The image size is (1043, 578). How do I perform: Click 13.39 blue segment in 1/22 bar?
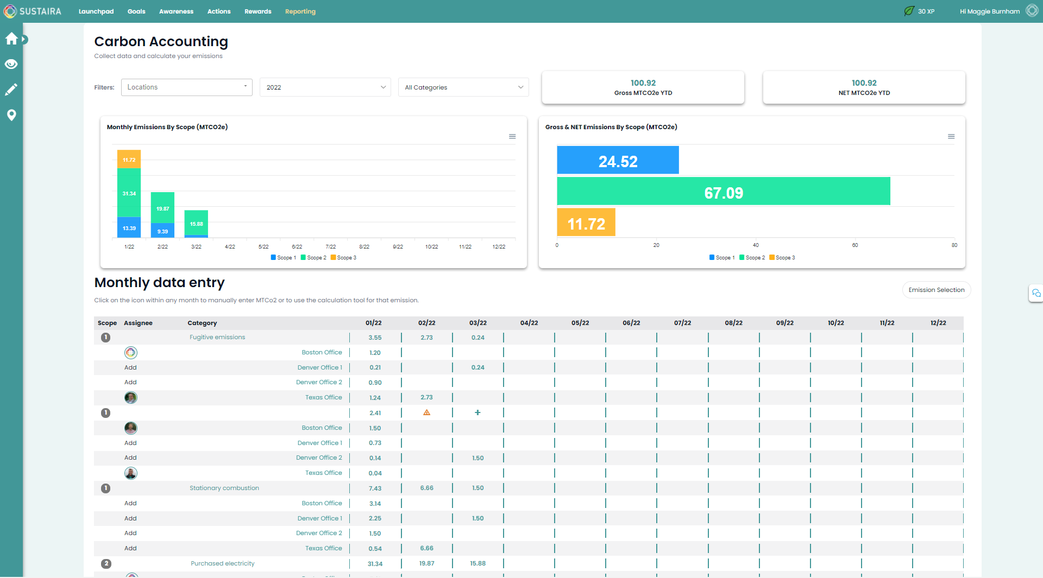pos(129,227)
